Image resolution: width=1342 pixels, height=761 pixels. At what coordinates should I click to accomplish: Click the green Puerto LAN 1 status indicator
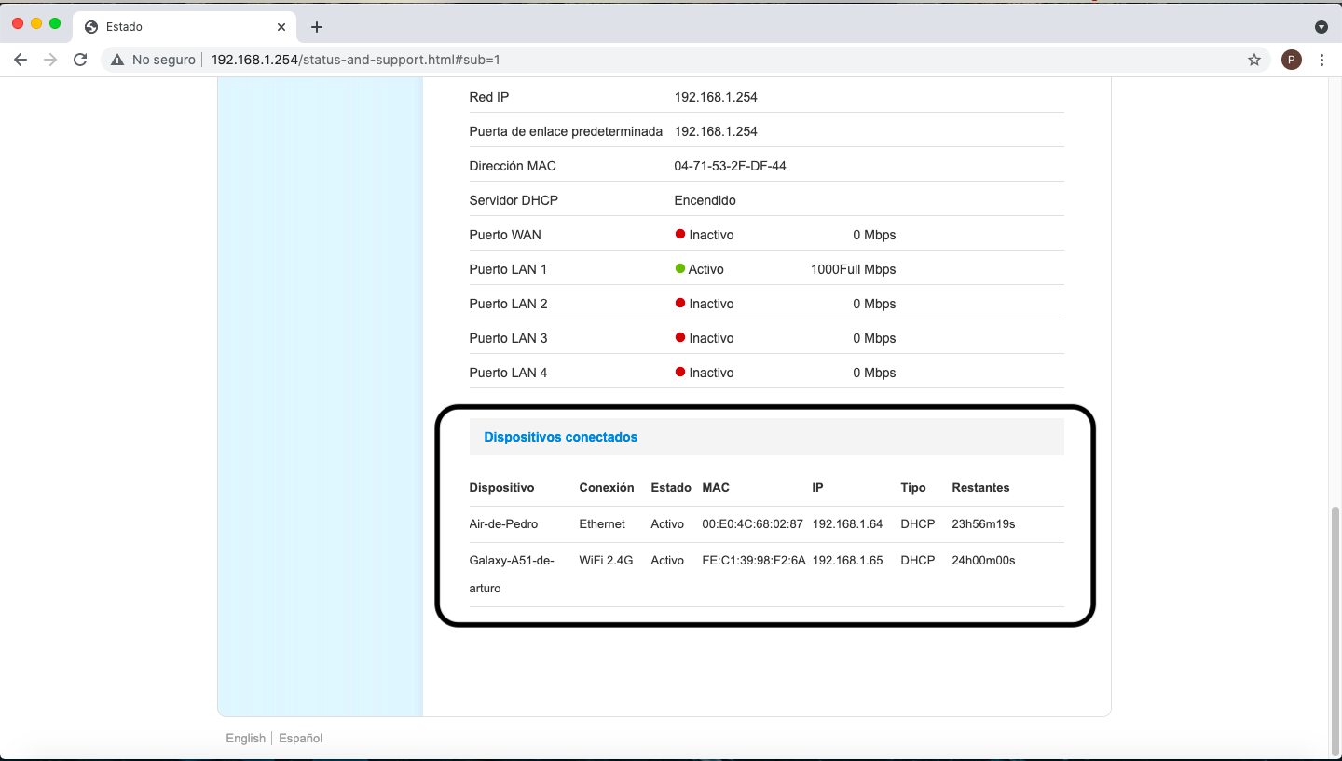click(680, 269)
